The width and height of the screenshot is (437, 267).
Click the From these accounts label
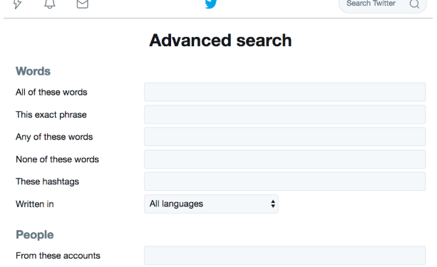(x=58, y=256)
